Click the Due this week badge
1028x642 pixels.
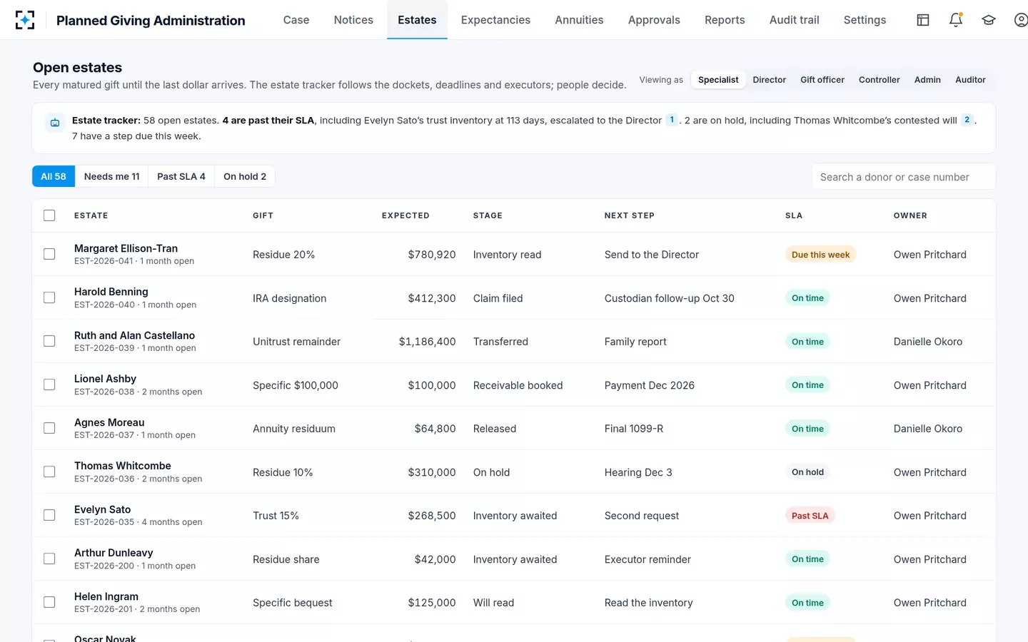pyautogui.click(x=820, y=255)
